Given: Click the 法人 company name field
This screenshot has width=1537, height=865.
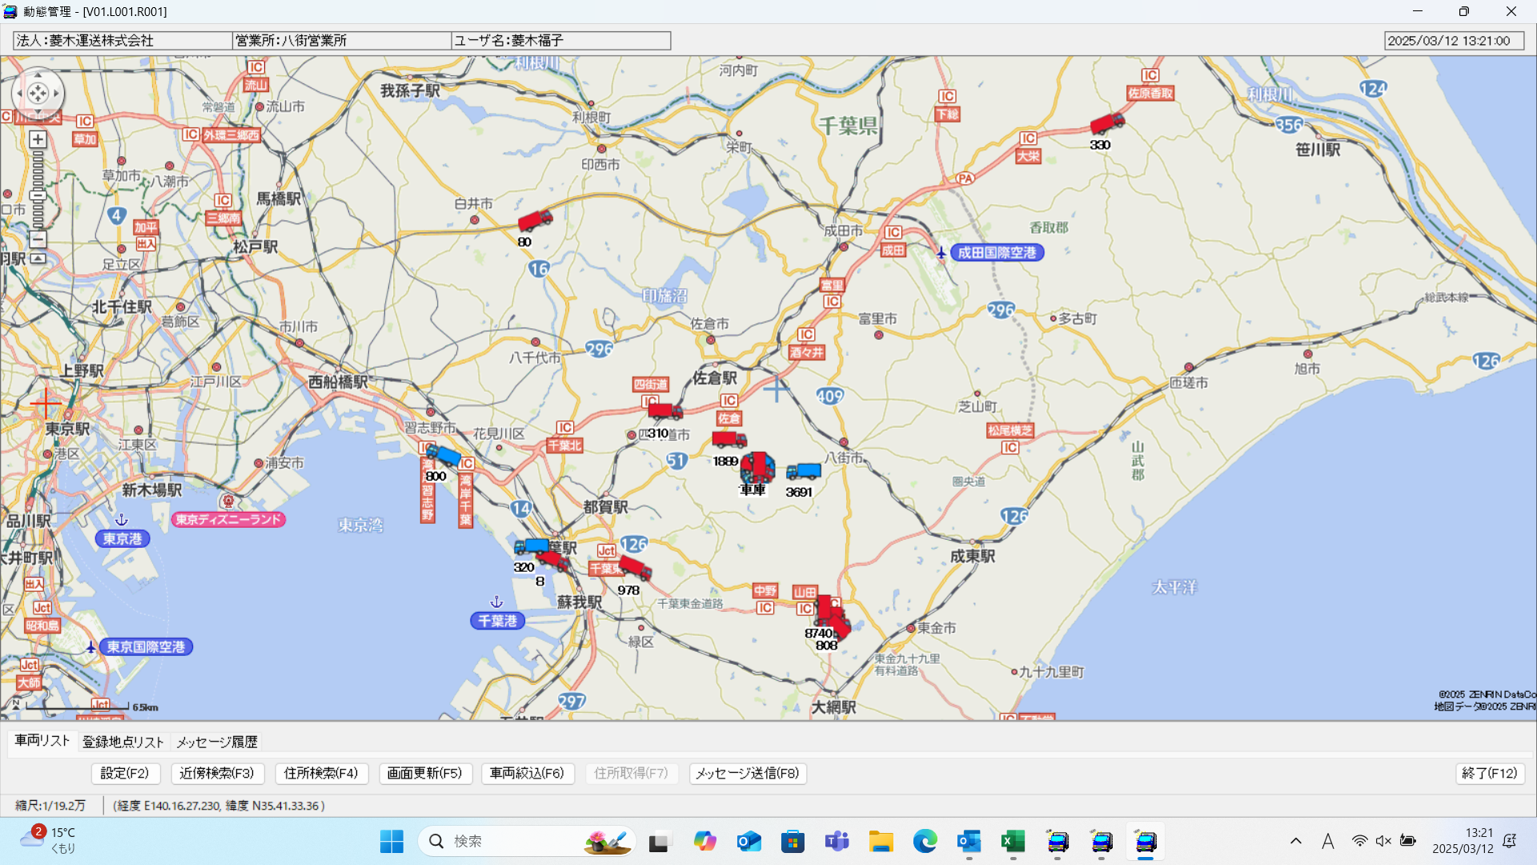Looking at the screenshot, I should tap(122, 41).
